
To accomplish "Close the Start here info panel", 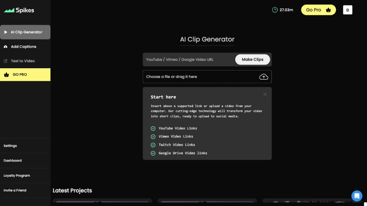I will tap(265, 94).
